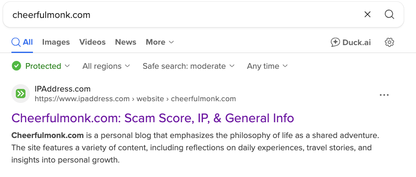416x177 pixels.
Task: Expand the green Protected status dropdown
Action: pyautogui.click(x=41, y=66)
